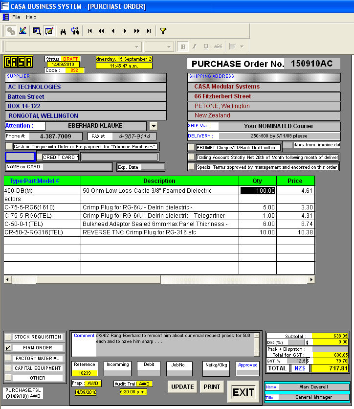Toggle Bold formatting
The height and width of the screenshot is (409, 354).
[x=183, y=46]
